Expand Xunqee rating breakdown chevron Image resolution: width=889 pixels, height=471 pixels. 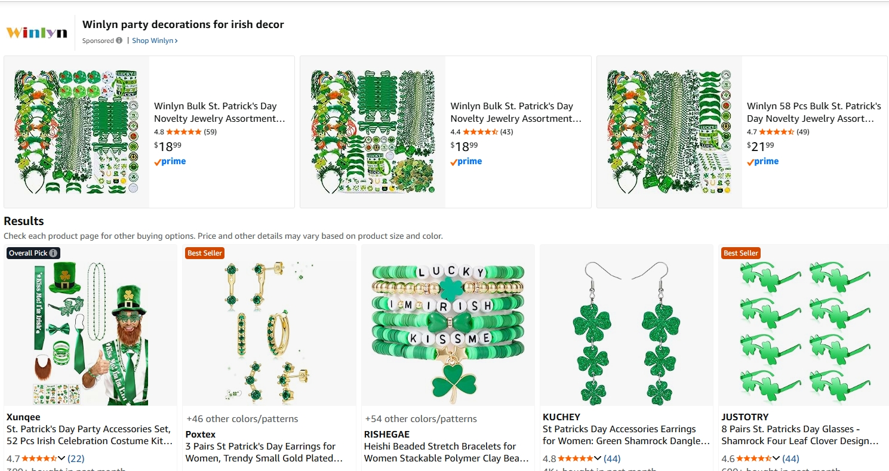click(61, 458)
